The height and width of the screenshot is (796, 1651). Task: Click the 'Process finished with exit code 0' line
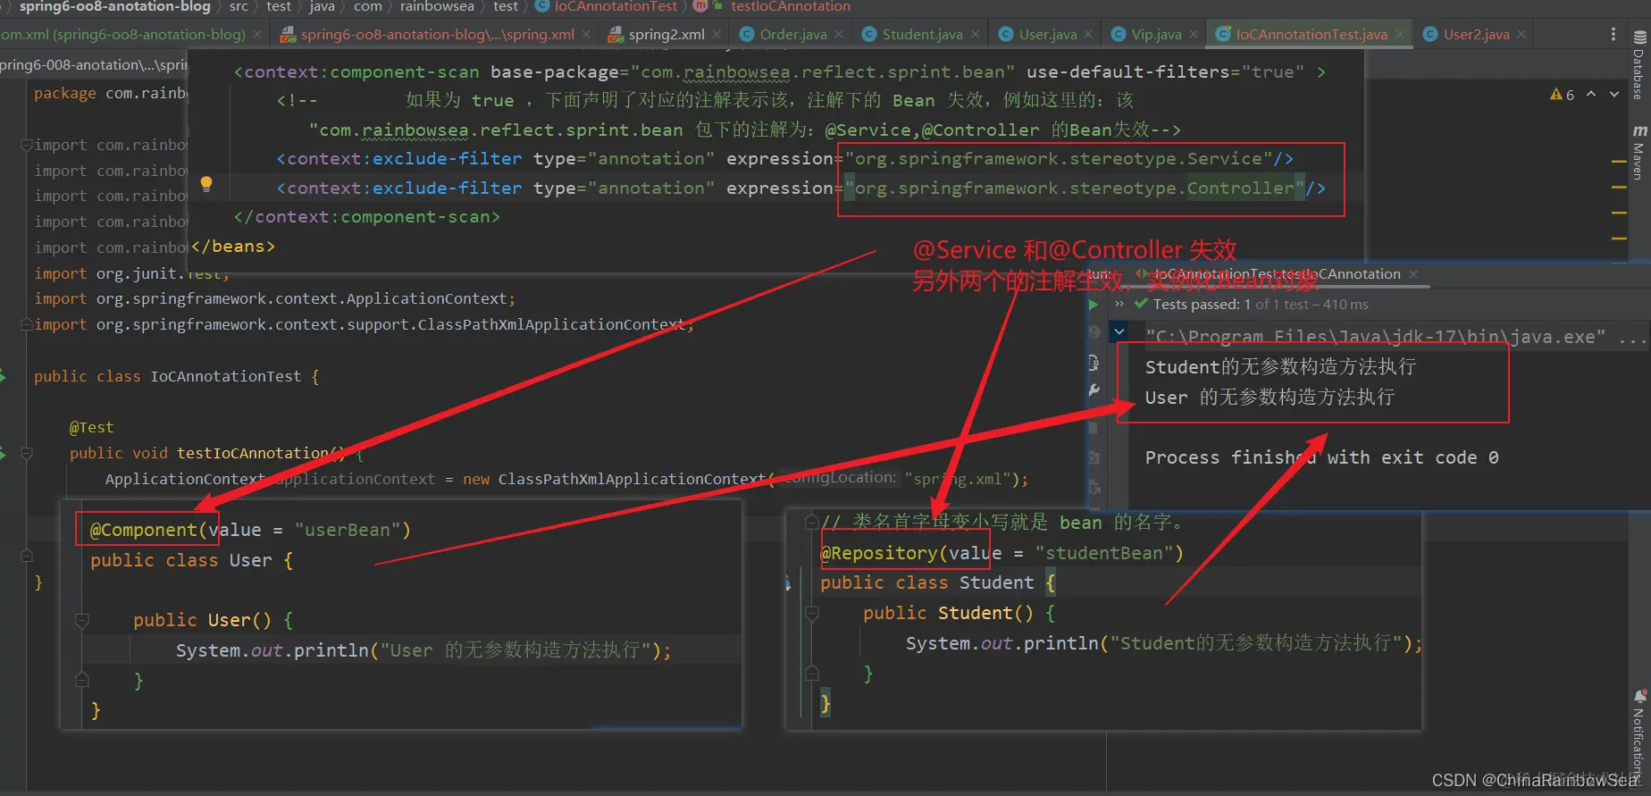tap(1321, 457)
